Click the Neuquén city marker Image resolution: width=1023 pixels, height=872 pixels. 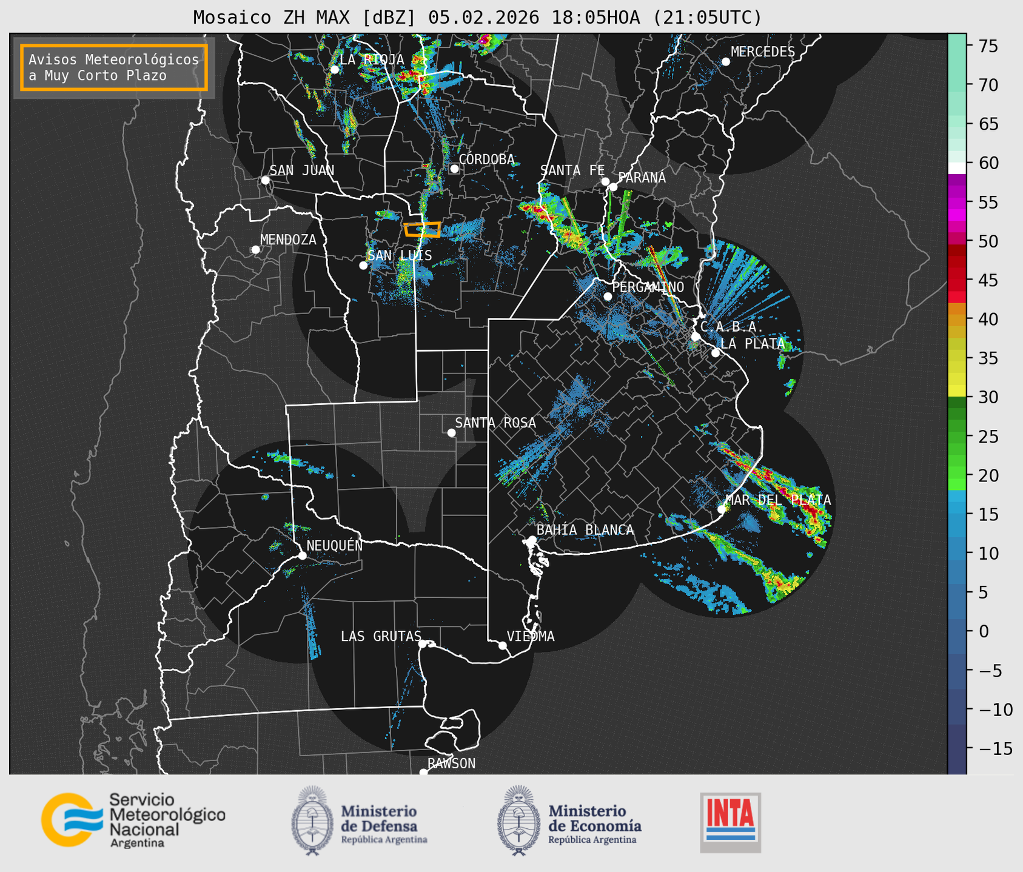click(302, 555)
